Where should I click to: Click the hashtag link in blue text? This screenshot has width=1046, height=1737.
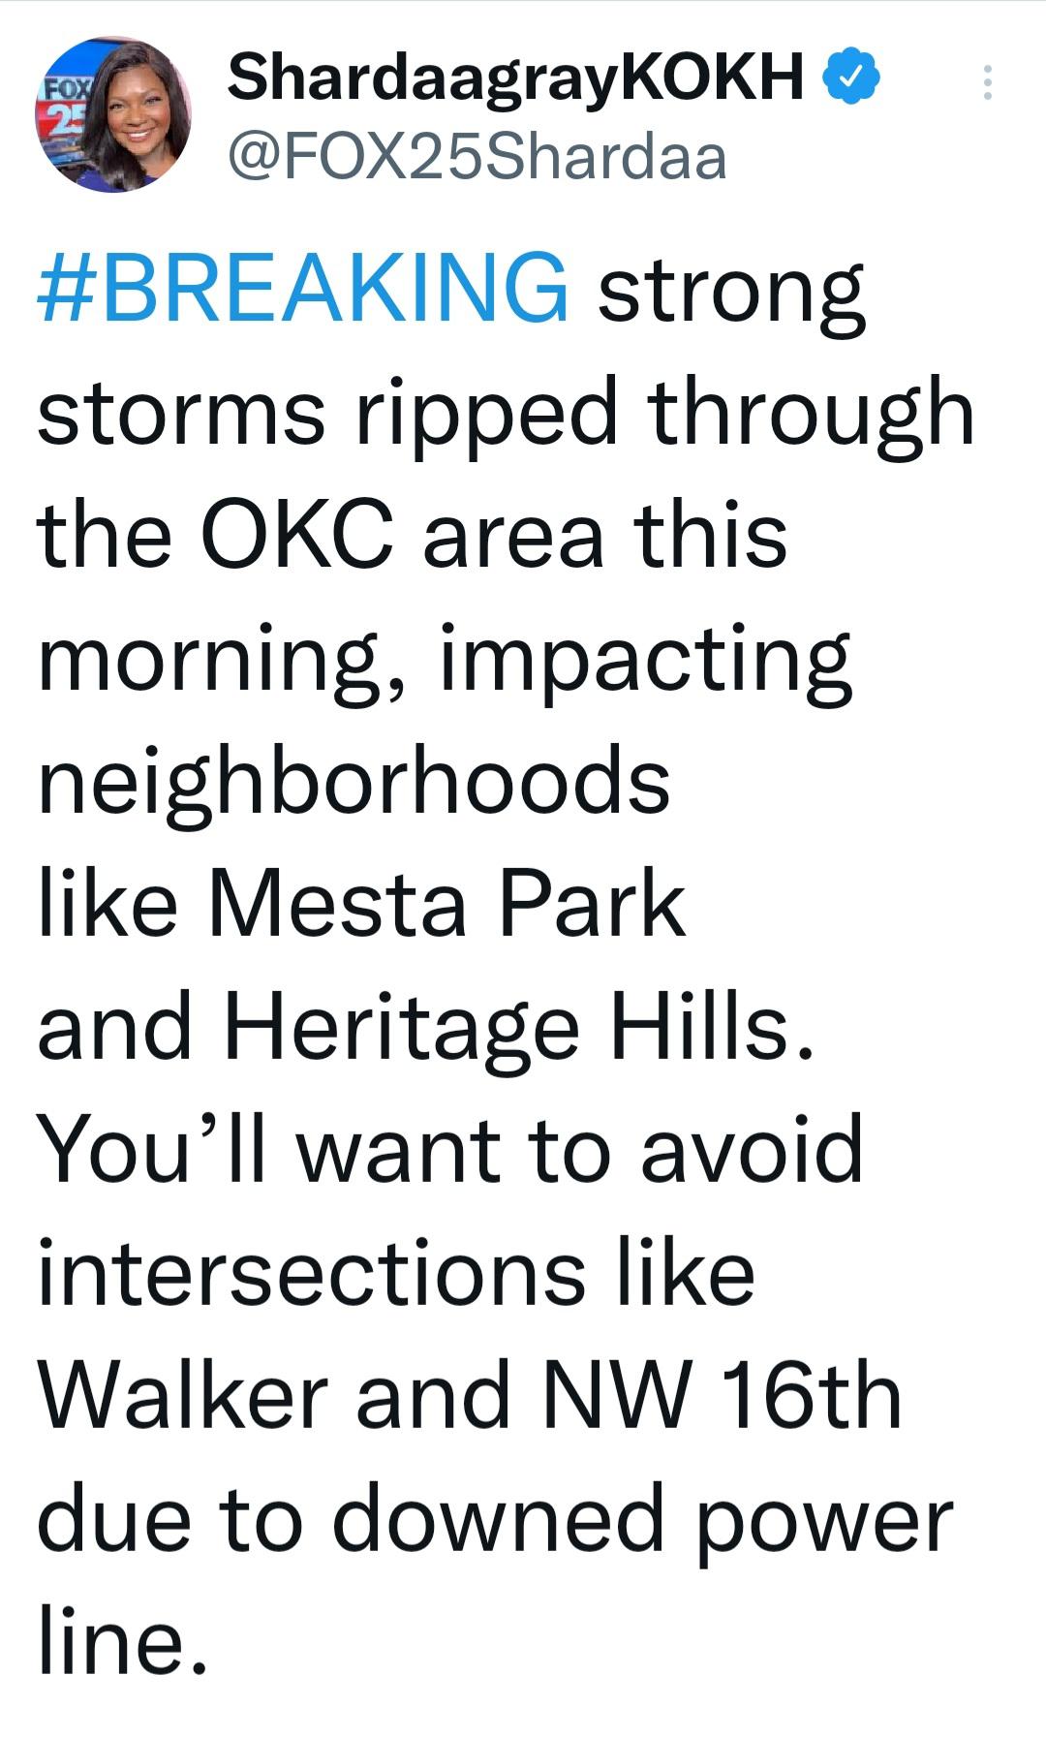[x=295, y=289]
